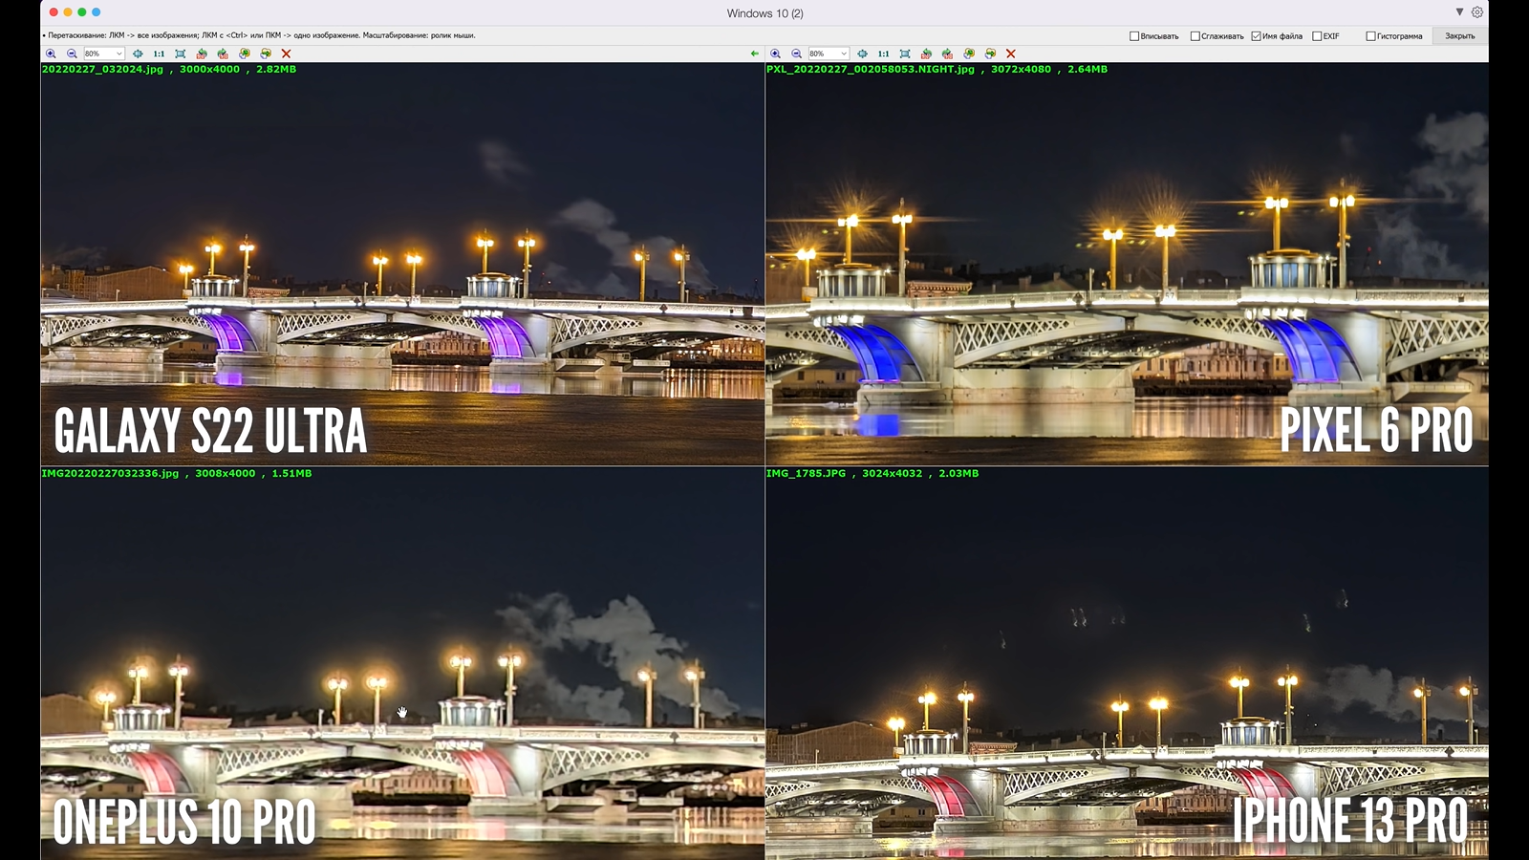
Task: Click the filename IMG20220227032336.jpg
Action: click(x=110, y=473)
